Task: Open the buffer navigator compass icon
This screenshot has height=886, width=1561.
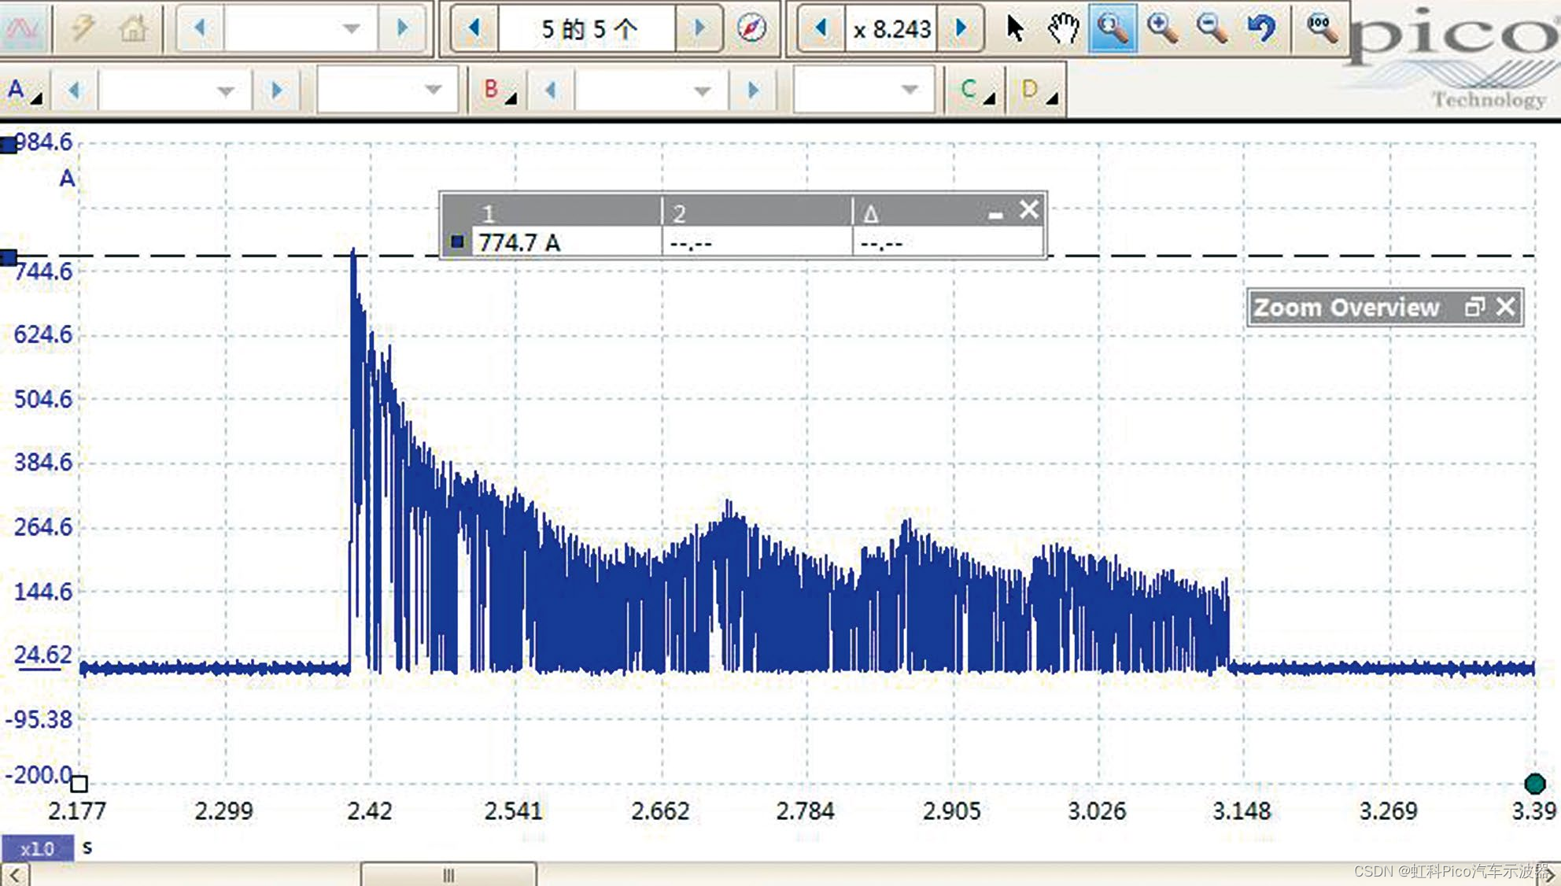Action: 751,29
